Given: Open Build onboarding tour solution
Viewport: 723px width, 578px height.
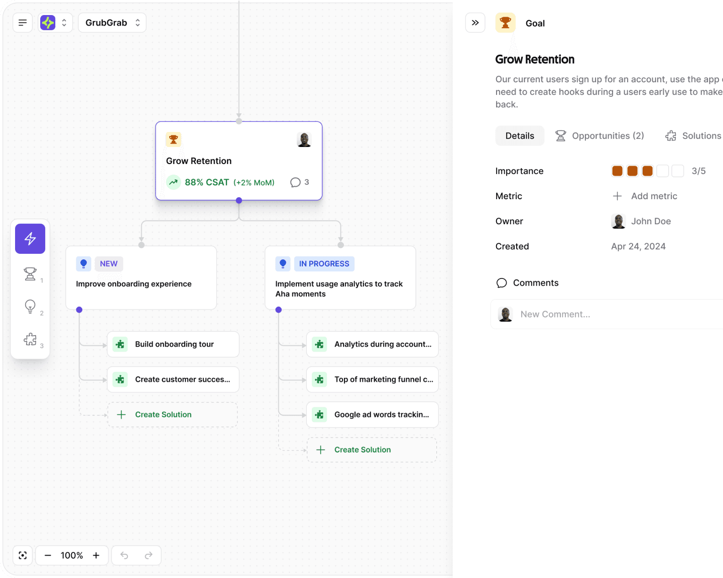Looking at the screenshot, I should (173, 344).
